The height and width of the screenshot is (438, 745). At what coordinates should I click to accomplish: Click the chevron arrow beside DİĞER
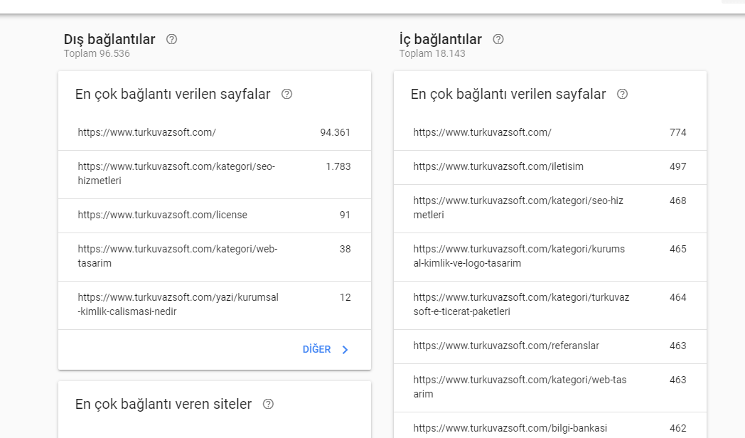pos(345,350)
